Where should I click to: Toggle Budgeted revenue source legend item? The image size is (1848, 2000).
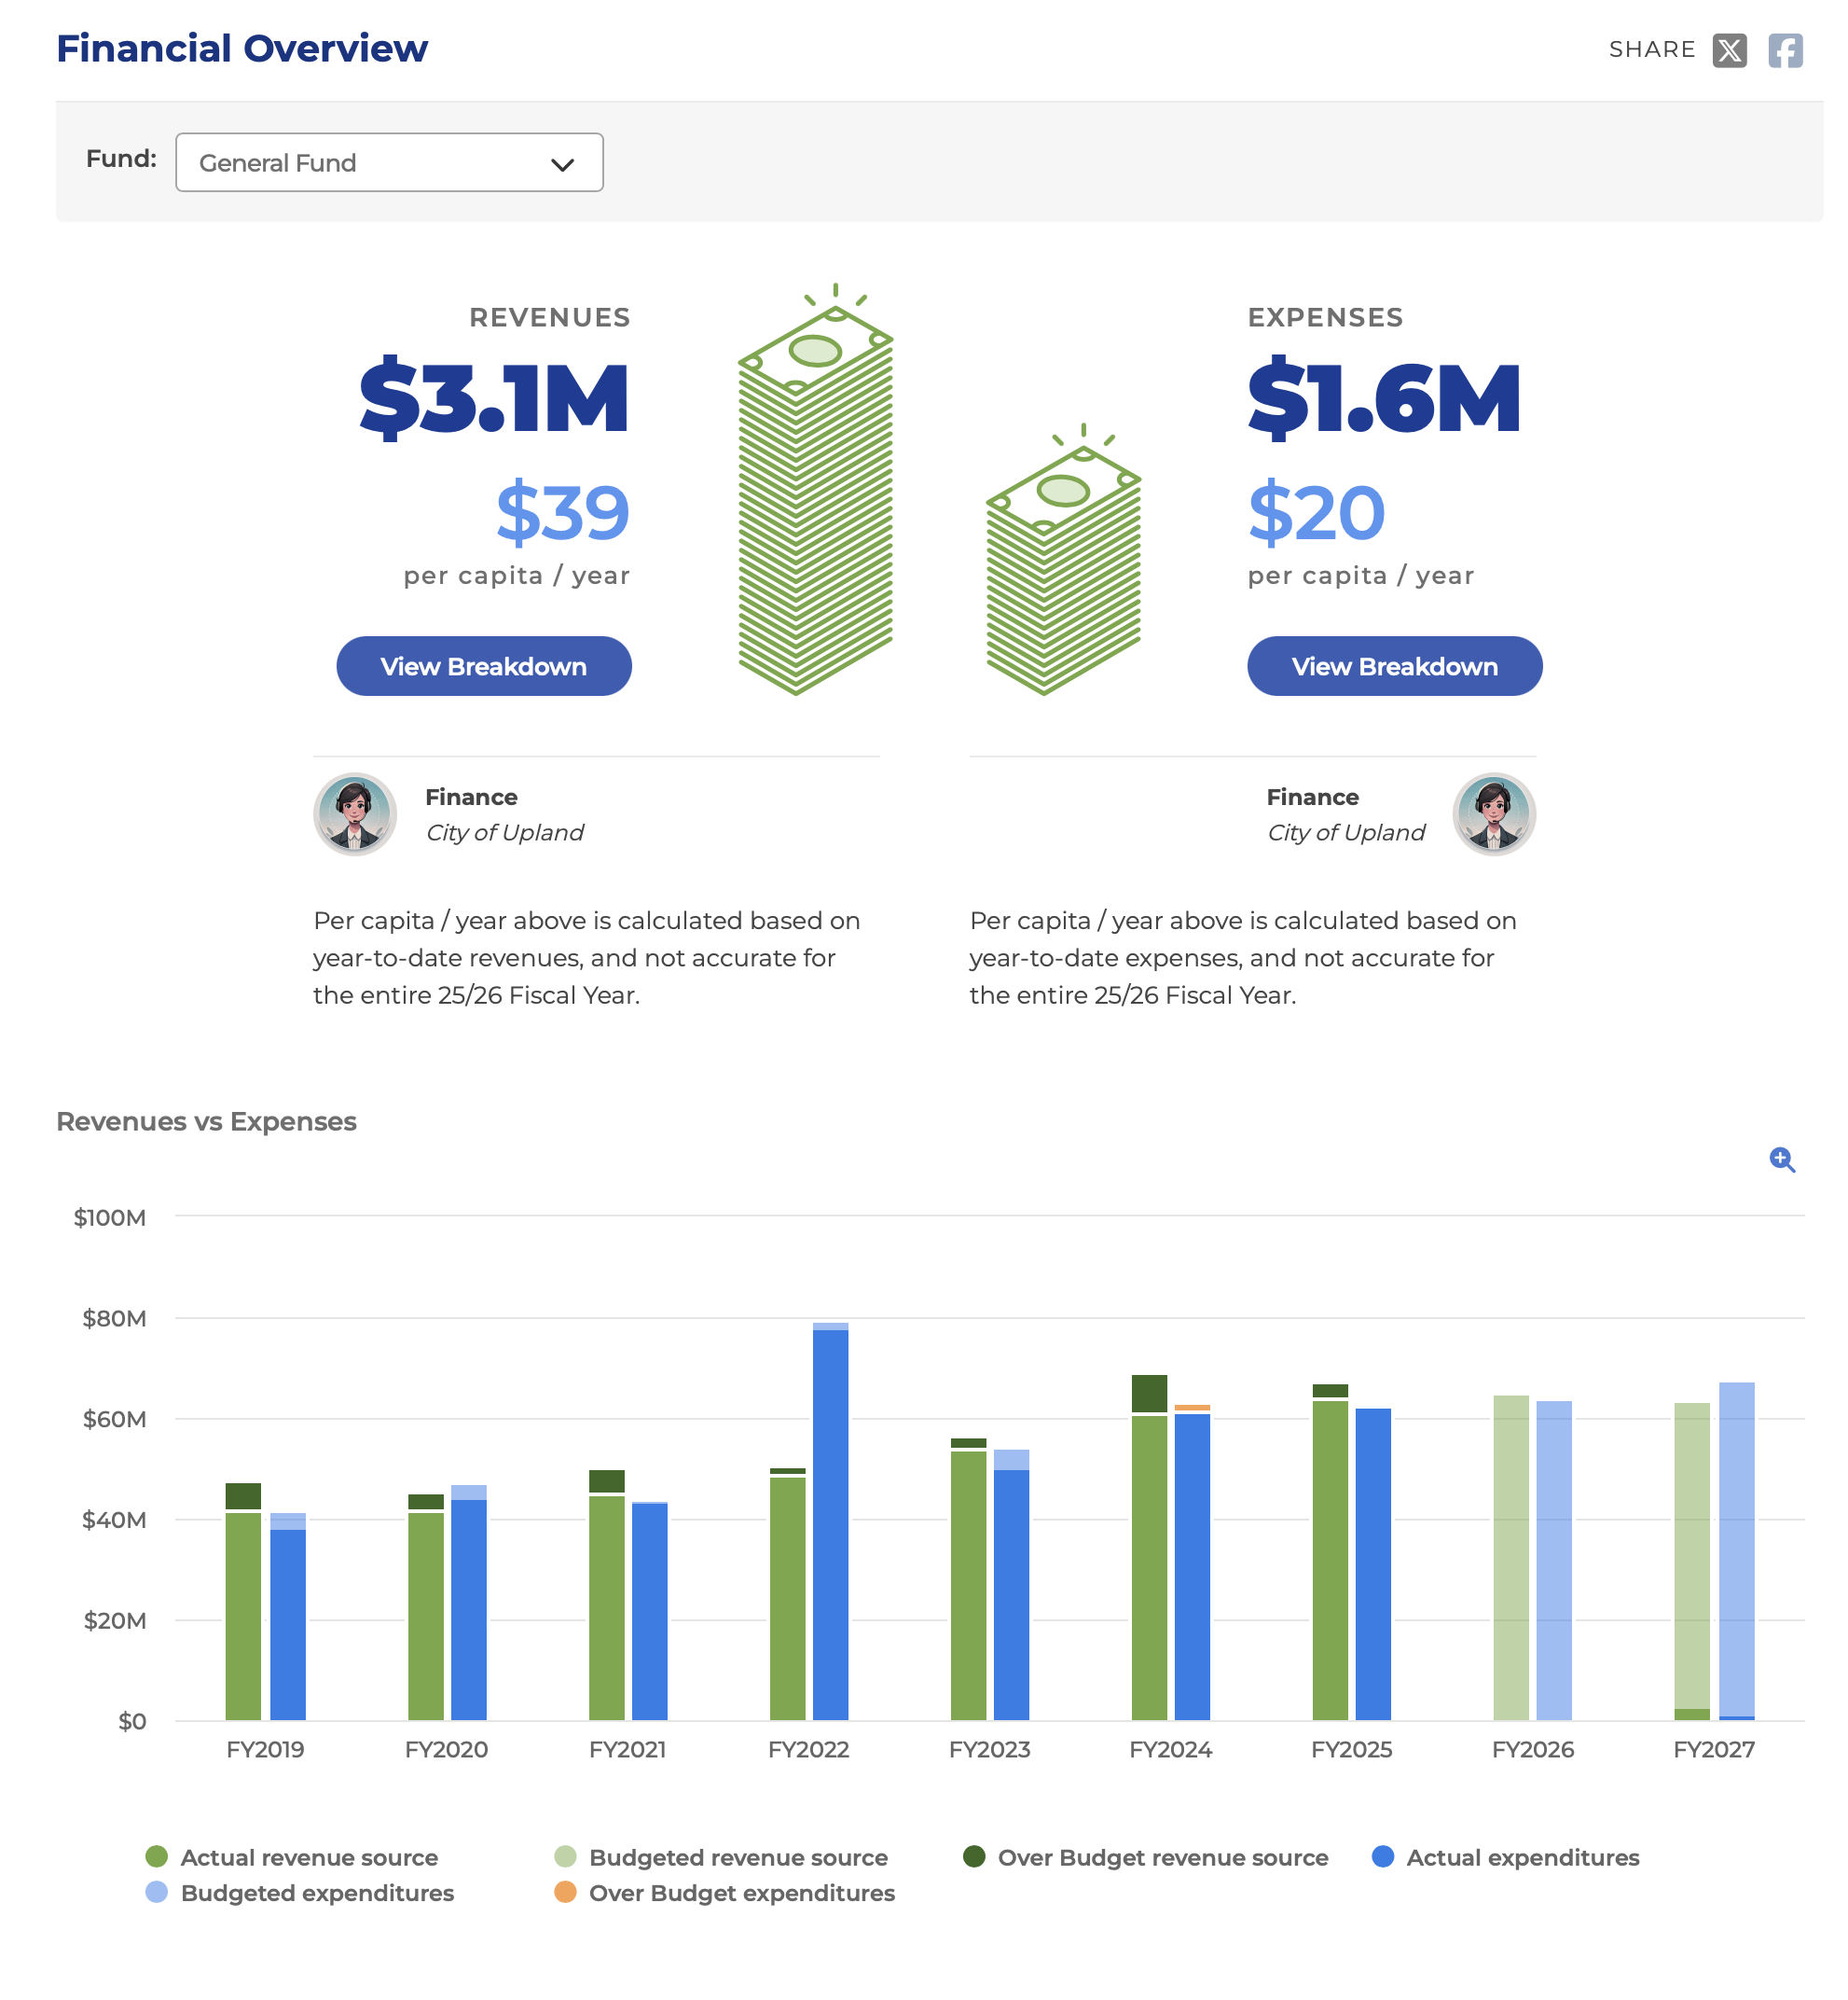(x=721, y=1857)
